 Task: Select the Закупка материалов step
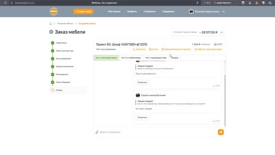64,67
